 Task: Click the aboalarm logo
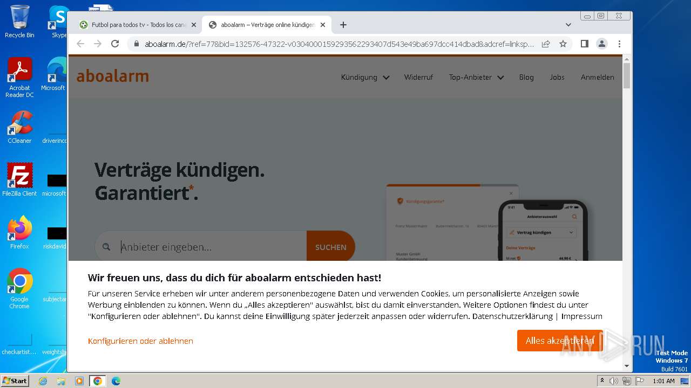[x=112, y=77]
